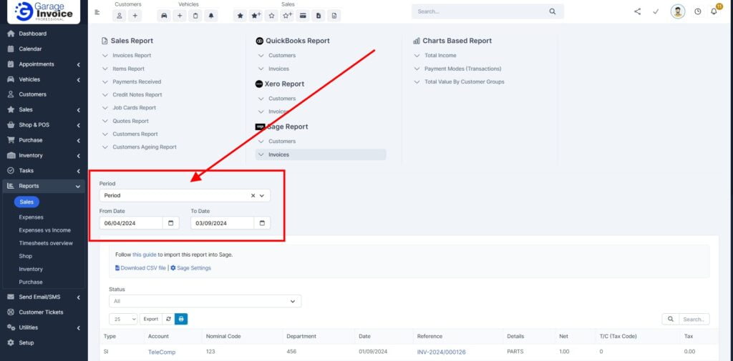
Task: Click the filled document icon under Sales
Action: [319, 16]
